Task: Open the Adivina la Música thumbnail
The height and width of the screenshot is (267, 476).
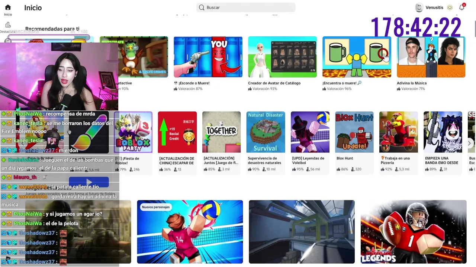Action: point(431,57)
